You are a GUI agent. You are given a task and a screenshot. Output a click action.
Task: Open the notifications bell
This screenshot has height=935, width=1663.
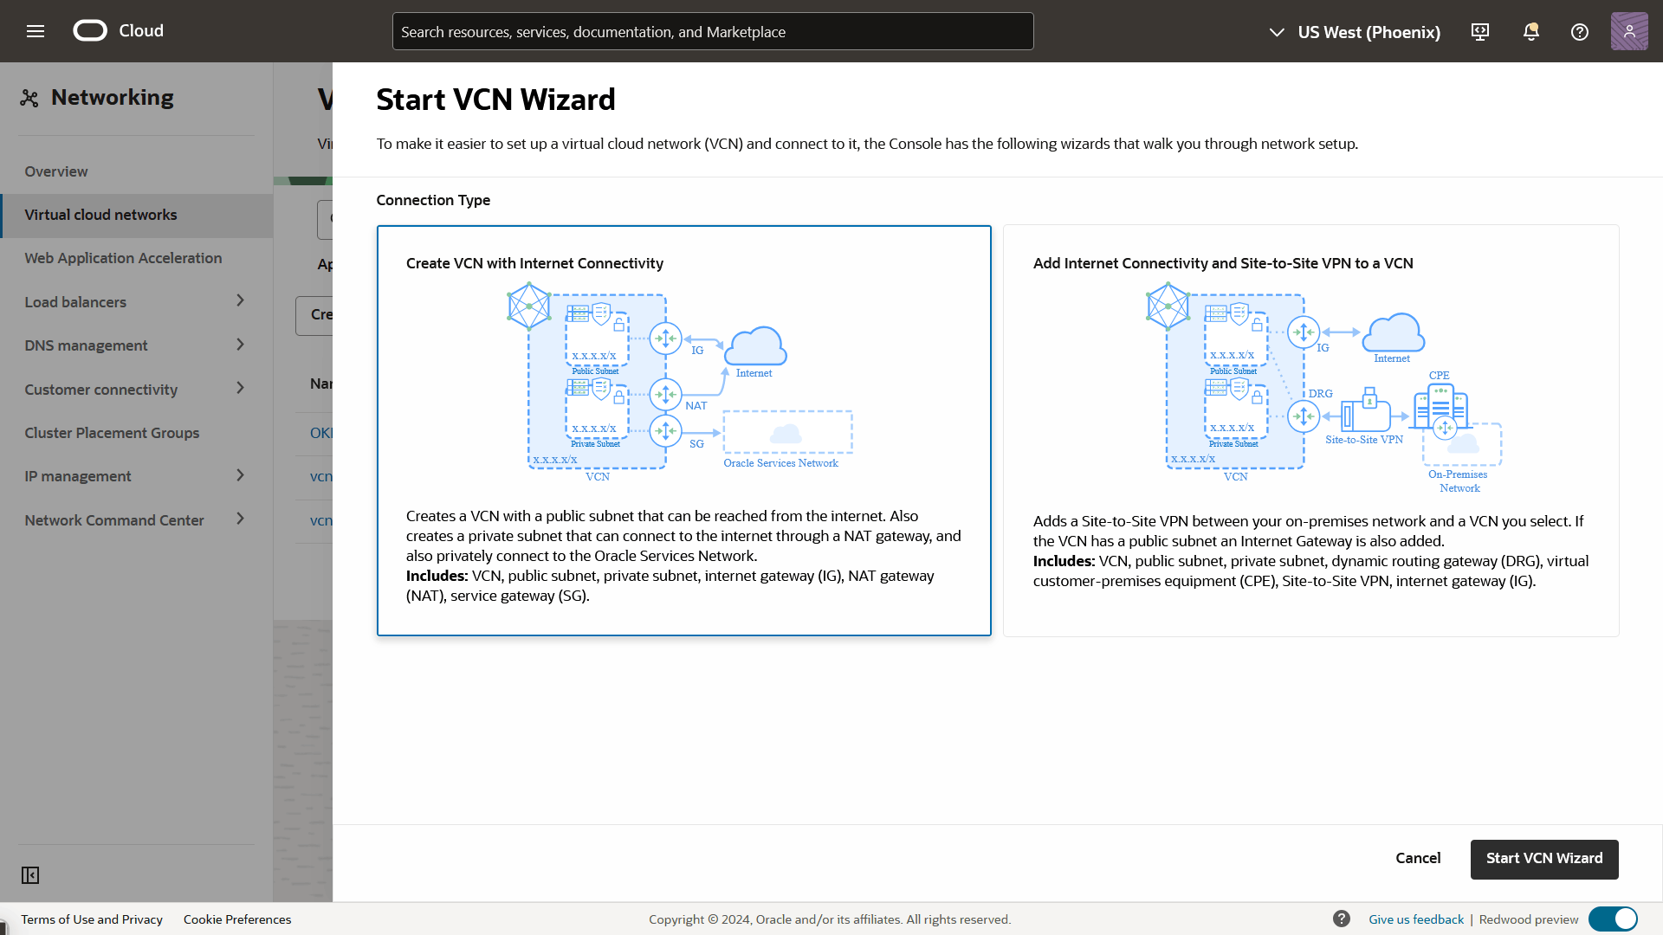[1530, 32]
